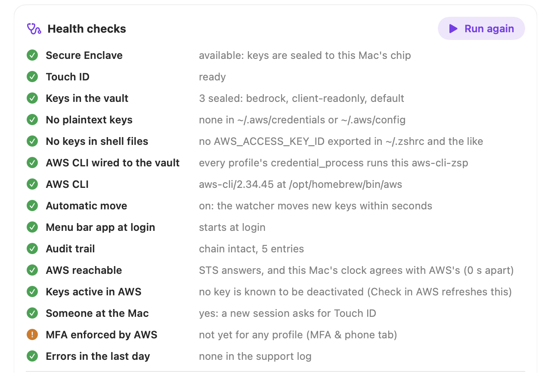Click the text '3 sealed: bedrock, client-readonly, default'

click(301, 98)
